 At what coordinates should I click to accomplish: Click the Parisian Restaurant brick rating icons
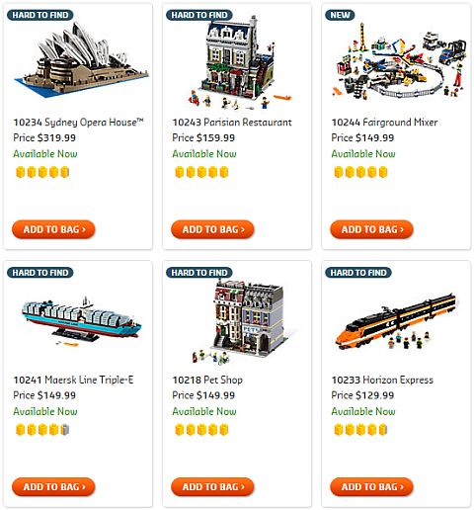(201, 172)
